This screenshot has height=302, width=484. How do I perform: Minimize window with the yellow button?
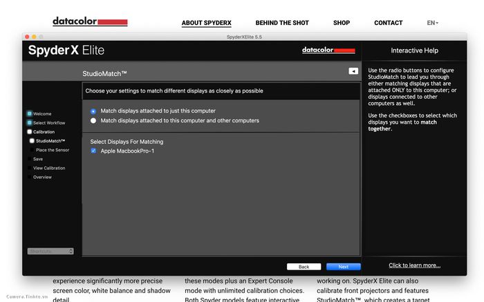coord(34,37)
